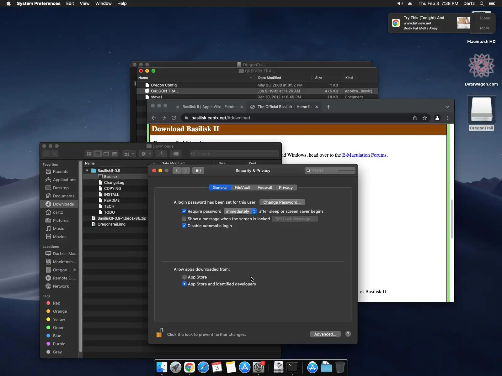This screenshot has height=376, width=502.
Task: Click Share button in Downloads Finder toolbar
Action: (161, 154)
